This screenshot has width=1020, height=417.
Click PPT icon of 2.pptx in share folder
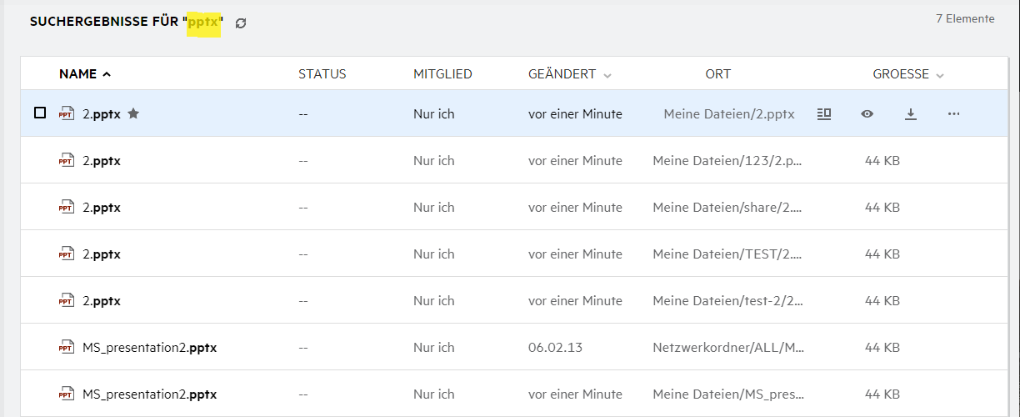click(66, 207)
